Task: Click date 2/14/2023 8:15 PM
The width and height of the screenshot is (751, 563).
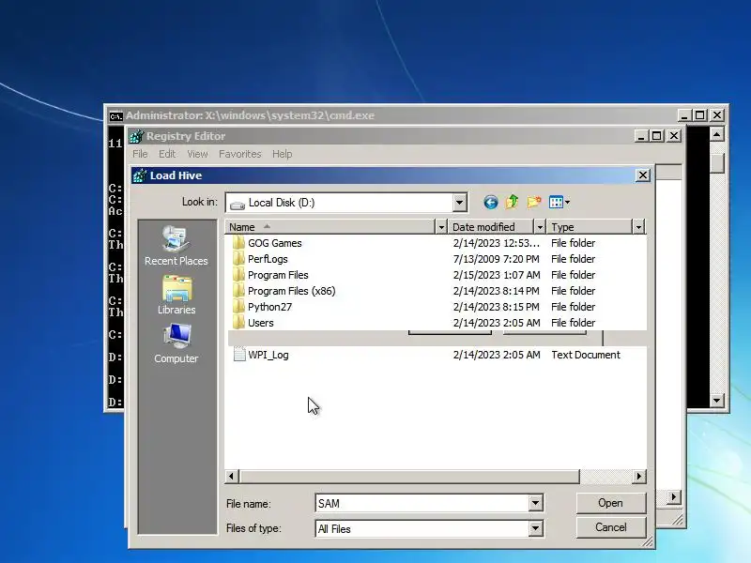Action: 496,307
